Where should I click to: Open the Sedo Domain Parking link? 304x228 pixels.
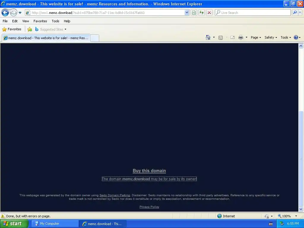click(115, 195)
